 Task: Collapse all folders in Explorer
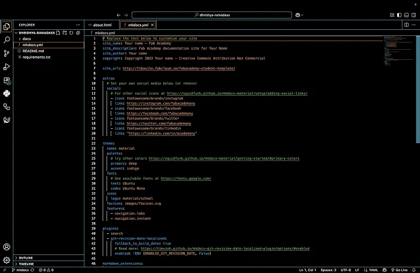[78, 33]
